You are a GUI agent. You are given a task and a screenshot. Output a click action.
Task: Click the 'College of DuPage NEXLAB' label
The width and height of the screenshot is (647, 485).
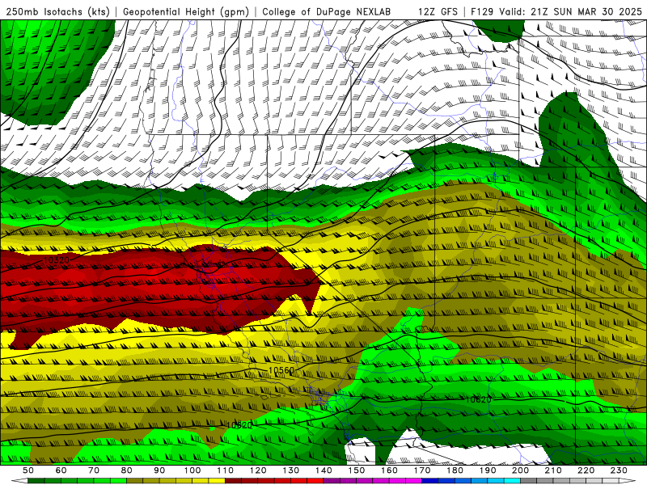coord(327,11)
